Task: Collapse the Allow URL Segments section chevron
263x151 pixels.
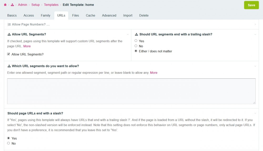Action: [128, 34]
